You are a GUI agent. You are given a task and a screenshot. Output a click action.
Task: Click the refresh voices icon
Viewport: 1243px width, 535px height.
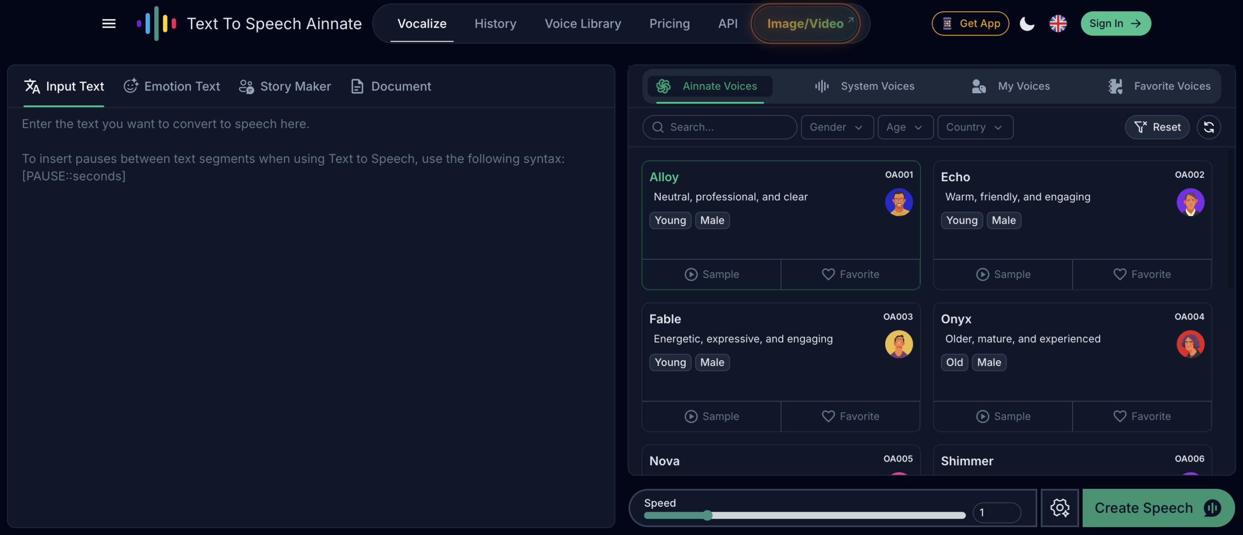1209,127
